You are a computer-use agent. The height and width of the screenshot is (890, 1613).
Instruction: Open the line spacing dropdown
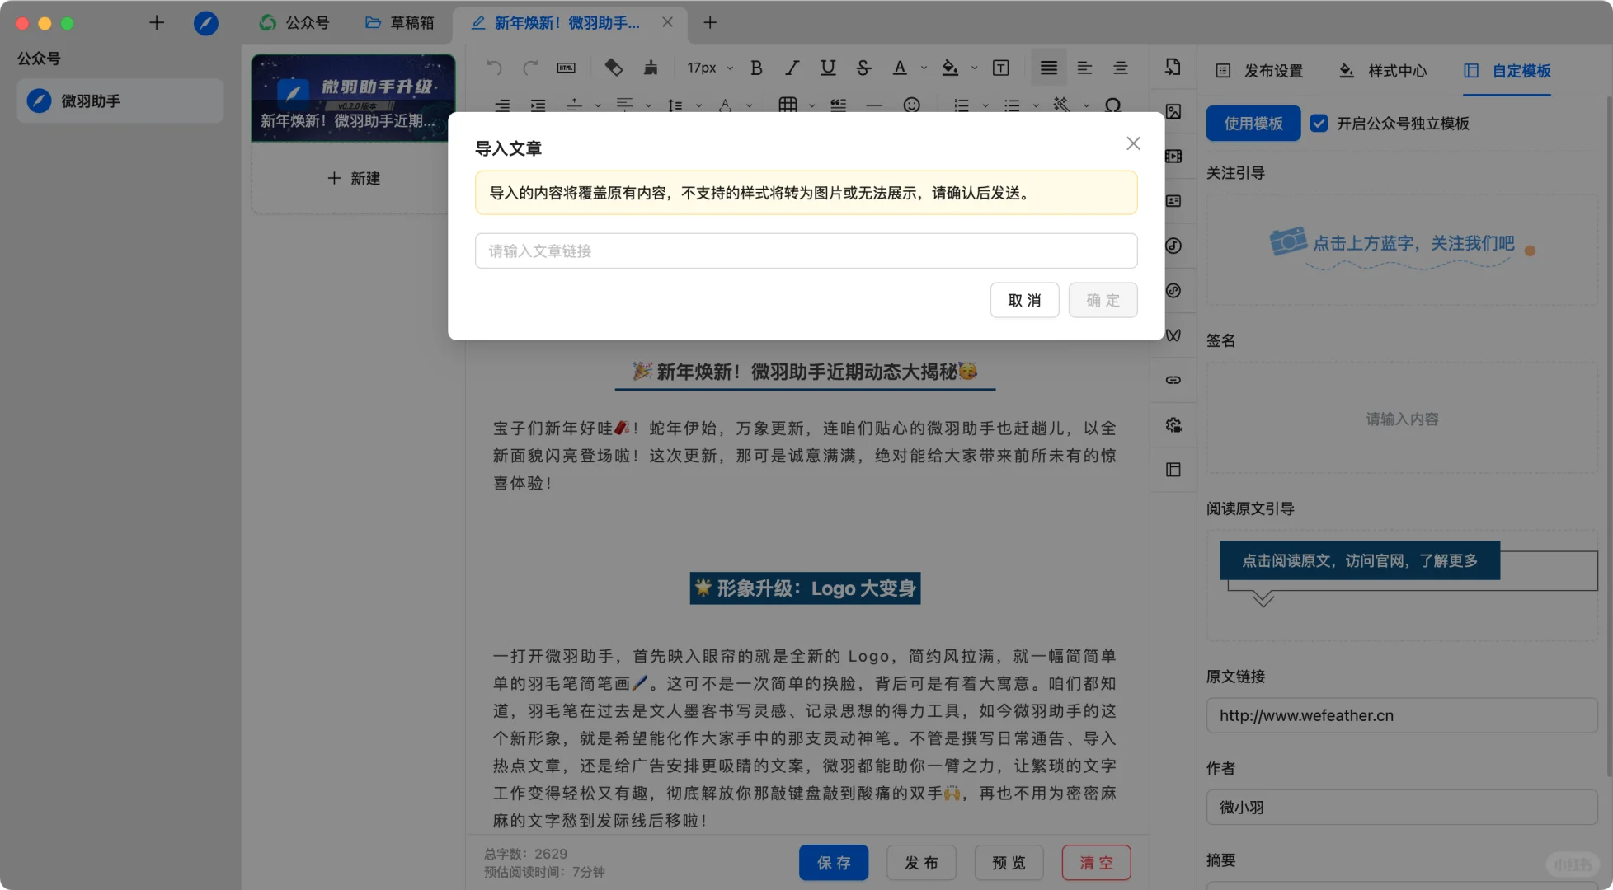698,105
